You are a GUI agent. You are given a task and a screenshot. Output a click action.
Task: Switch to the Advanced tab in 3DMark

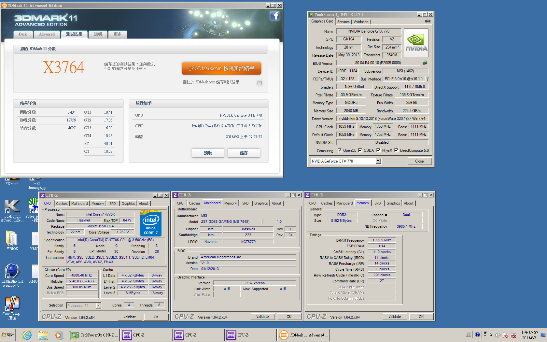[47, 34]
